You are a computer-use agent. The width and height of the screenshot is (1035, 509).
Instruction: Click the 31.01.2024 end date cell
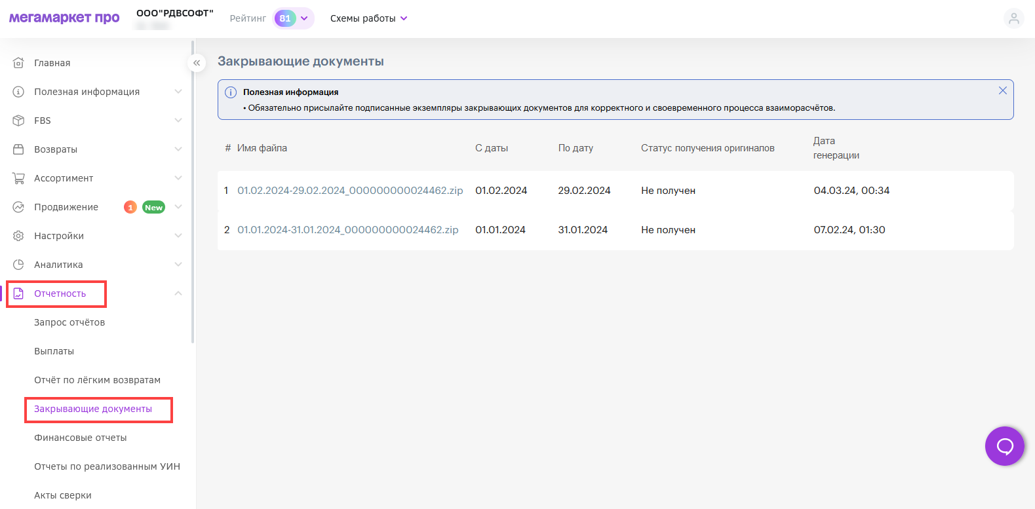583,230
